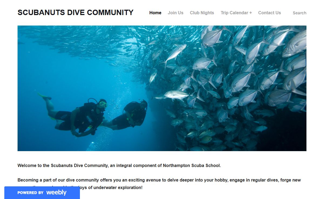Go to the Join Us page
This screenshot has height=199, width=324.
(x=175, y=13)
